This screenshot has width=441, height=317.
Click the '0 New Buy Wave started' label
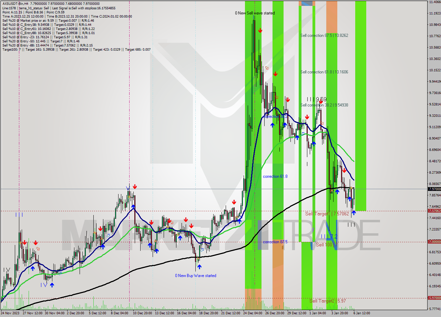click(x=196, y=276)
